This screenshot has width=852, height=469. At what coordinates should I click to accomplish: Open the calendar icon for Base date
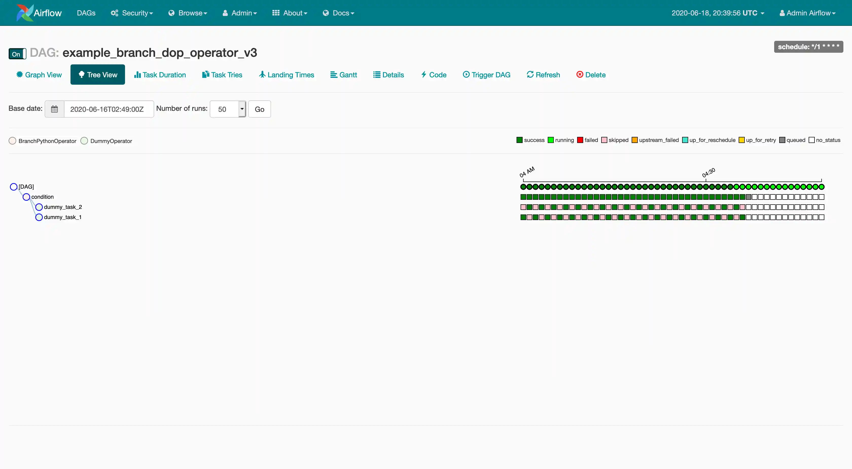click(55, 109)
